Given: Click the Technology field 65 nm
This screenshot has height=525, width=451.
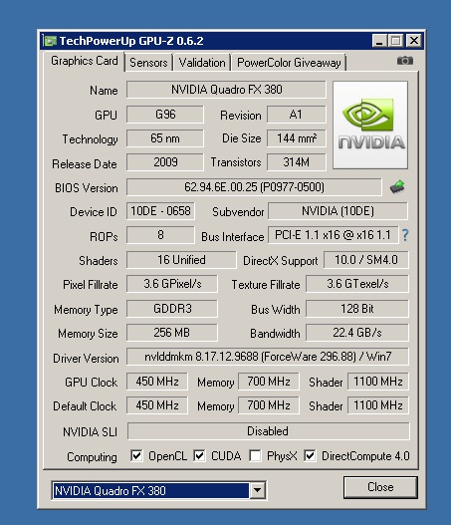Looking at the screenshot, I should [165, 138].
